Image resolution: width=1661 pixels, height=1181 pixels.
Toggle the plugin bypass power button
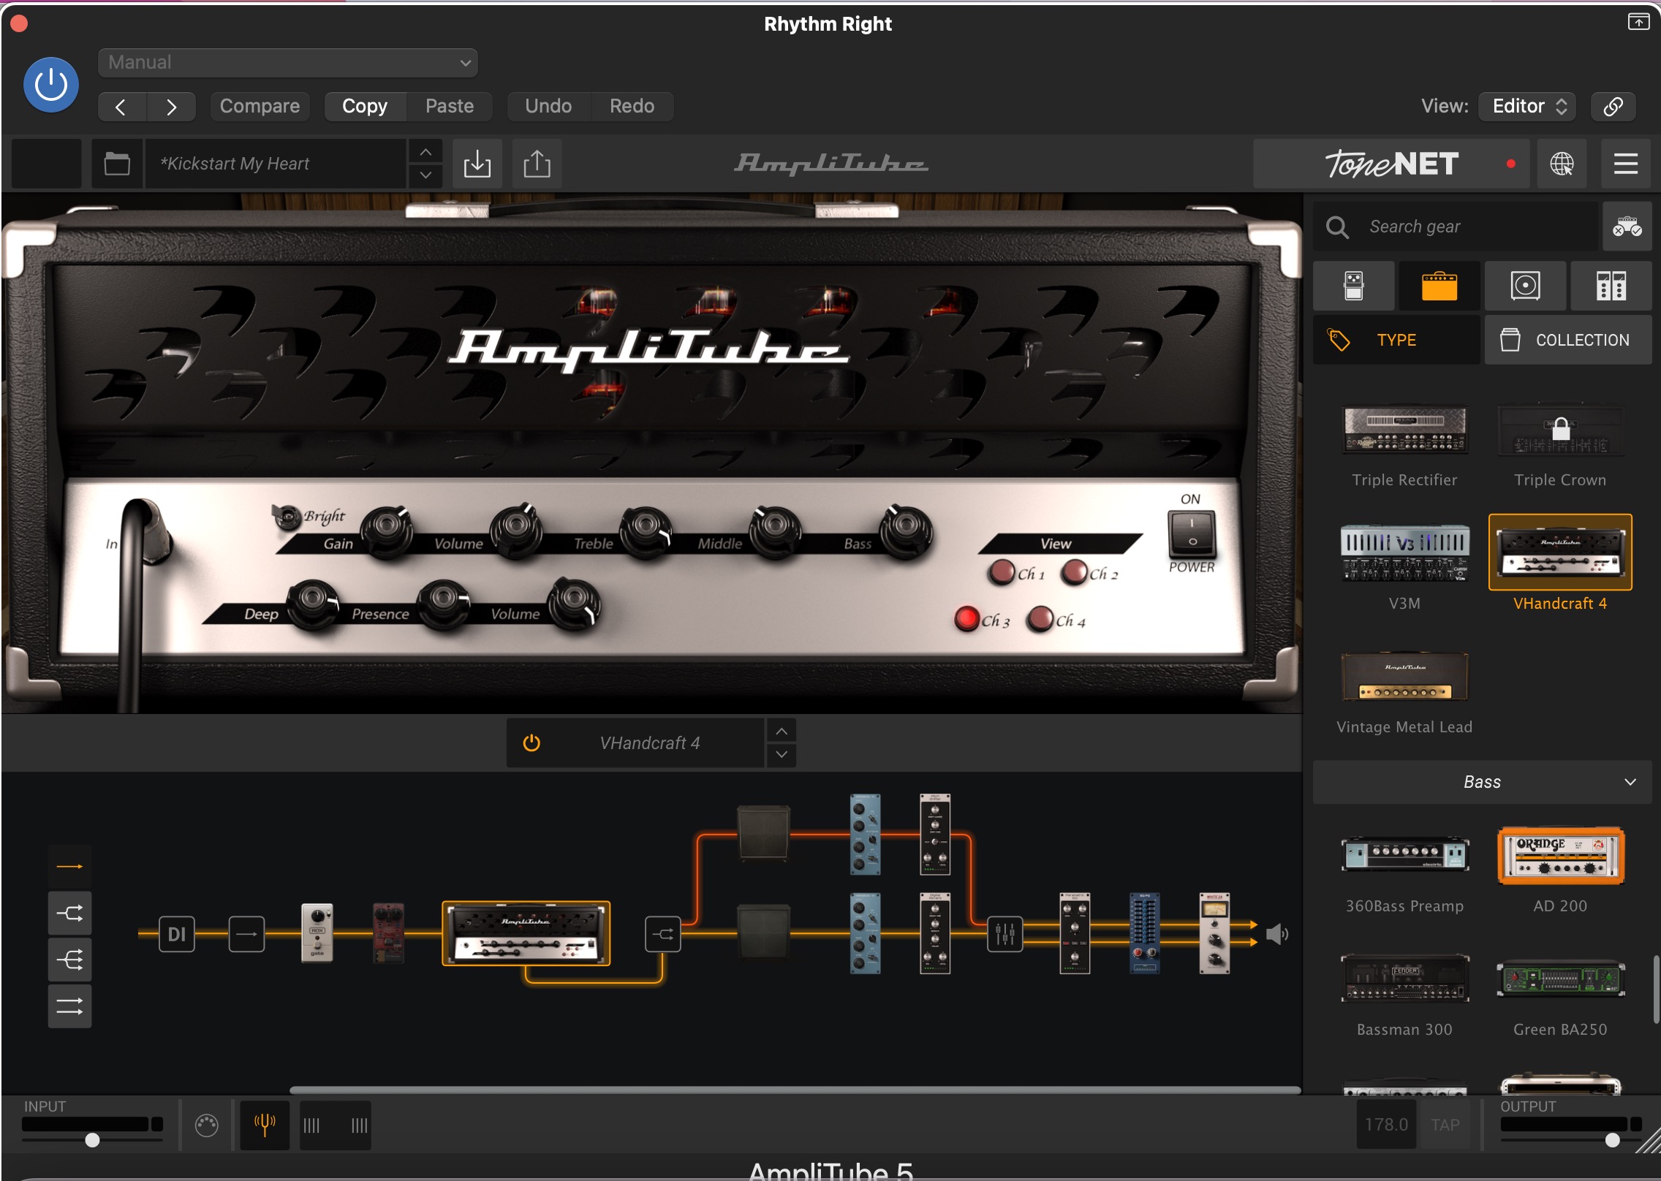point(51,85)
